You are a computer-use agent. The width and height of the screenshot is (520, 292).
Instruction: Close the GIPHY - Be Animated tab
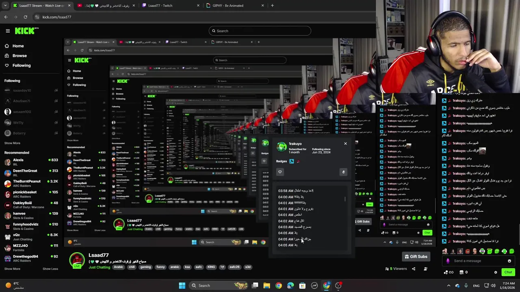coord(262,6)
